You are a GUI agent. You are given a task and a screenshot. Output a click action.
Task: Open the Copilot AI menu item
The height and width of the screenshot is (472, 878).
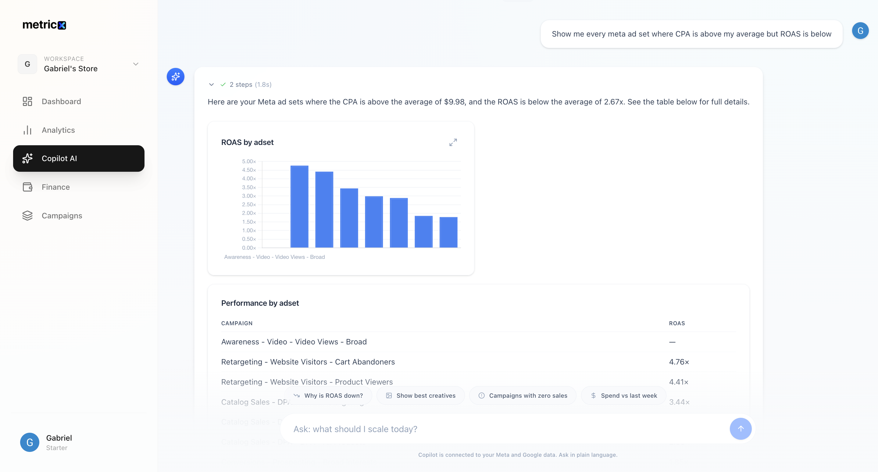[78, 158]
